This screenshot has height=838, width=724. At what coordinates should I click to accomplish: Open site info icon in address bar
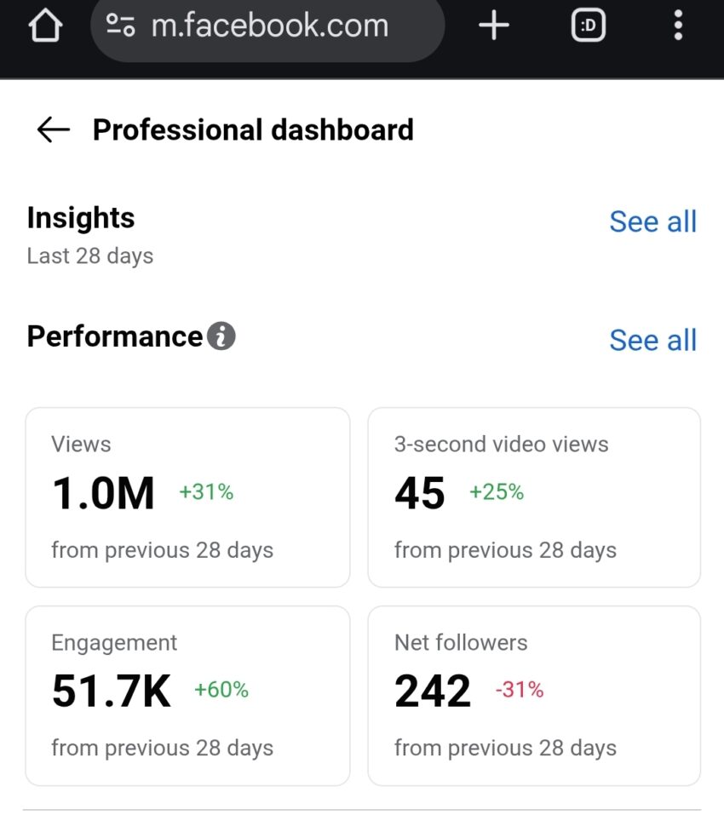pyautogui.click(x=120, y=26)
